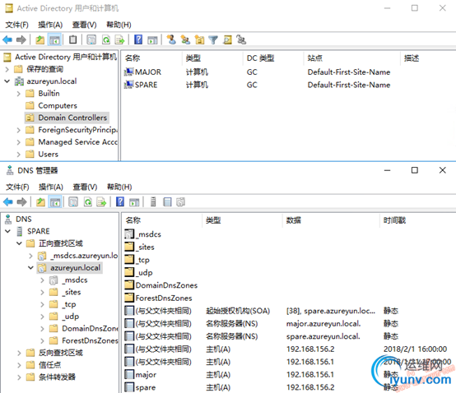The width and height of the screenshot is (456, 393).
Task: Collapse azureyun.local domain in Active Directory tree
Action: coord(7,81)
